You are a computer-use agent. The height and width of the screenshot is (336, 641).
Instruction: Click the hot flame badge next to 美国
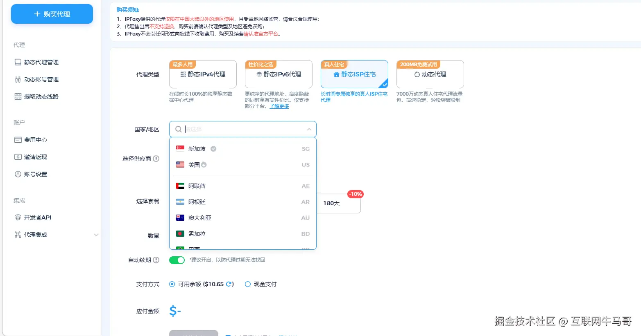click(204, 165)
